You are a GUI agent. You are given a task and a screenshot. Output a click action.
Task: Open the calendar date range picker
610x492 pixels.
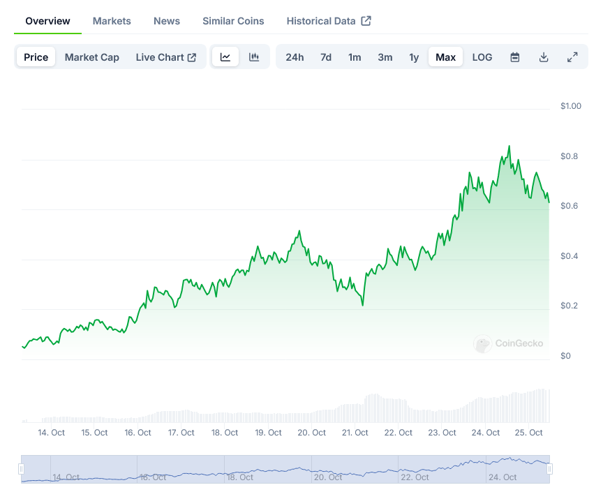pyautogui.click(x=514, y=57)
